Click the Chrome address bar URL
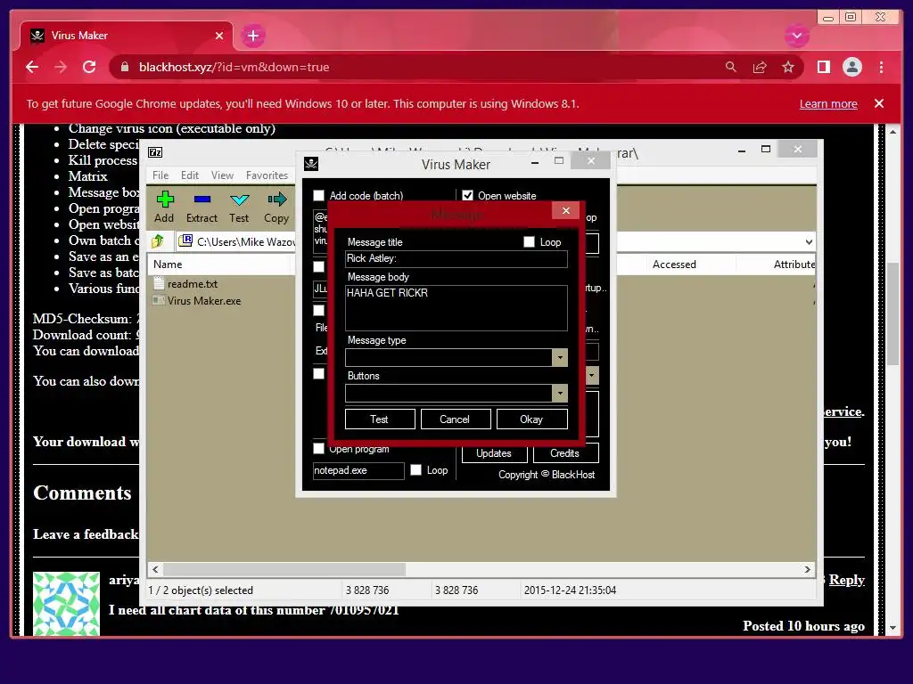 pyautogui.click(x=234, y=67)
